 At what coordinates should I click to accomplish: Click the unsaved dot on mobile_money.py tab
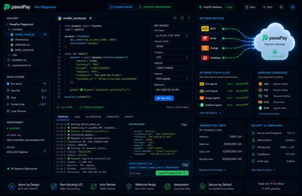tap(90, 18)
